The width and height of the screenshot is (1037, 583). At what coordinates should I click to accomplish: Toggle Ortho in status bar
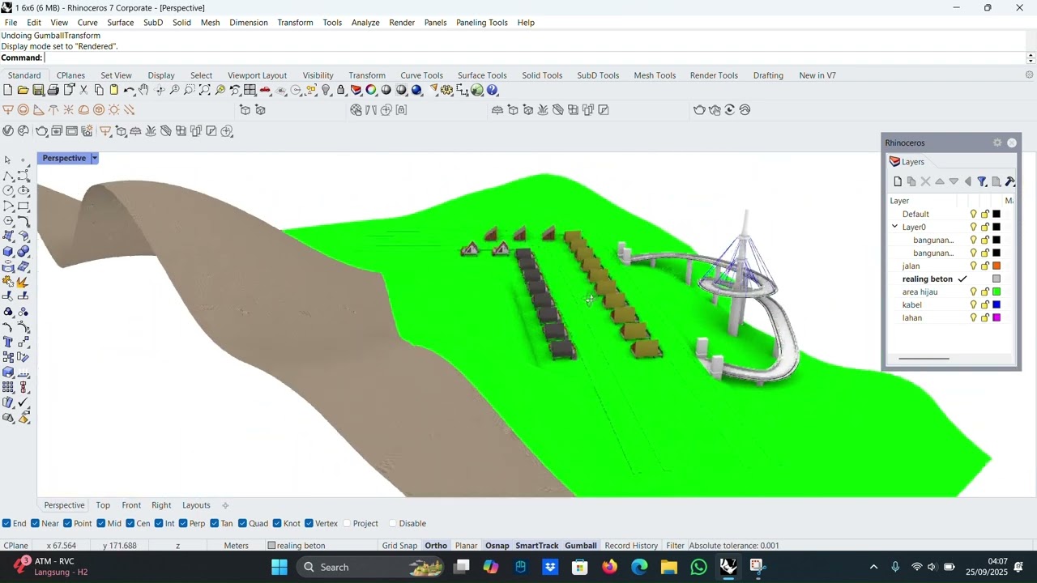click(x=436, y=546)
